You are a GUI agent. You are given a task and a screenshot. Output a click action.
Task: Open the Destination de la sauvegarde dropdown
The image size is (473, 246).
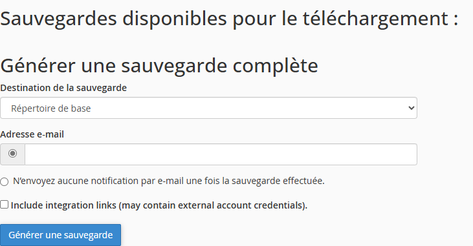[208, 108]
